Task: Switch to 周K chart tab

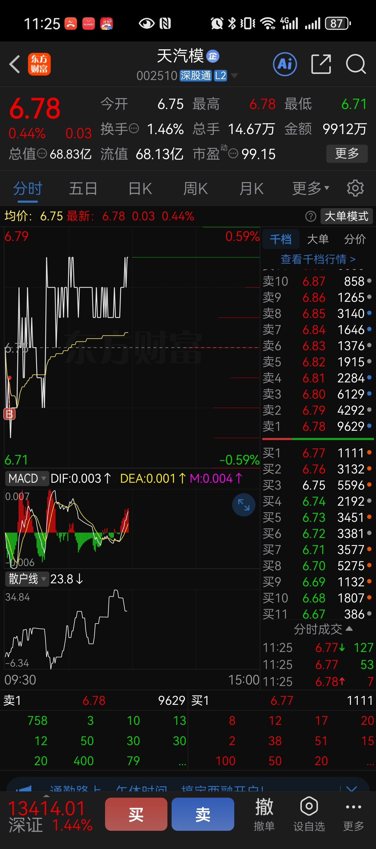Action: click(195, 189)
